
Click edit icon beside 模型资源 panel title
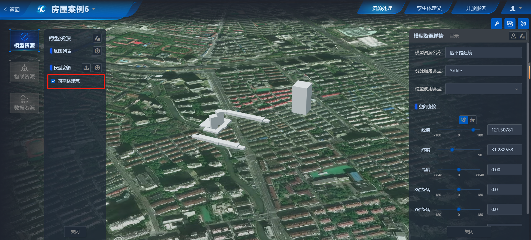coord(97,38)
